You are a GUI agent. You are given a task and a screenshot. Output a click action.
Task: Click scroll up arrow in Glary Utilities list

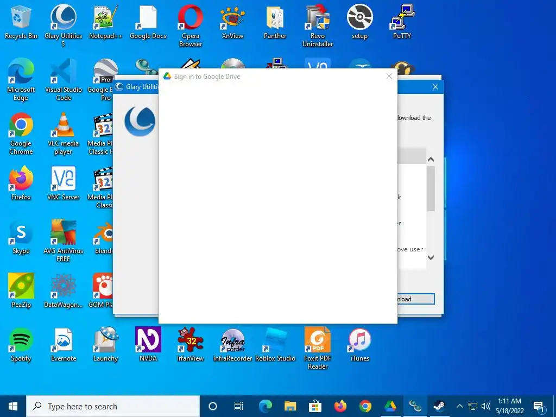(x=431, y=160)
